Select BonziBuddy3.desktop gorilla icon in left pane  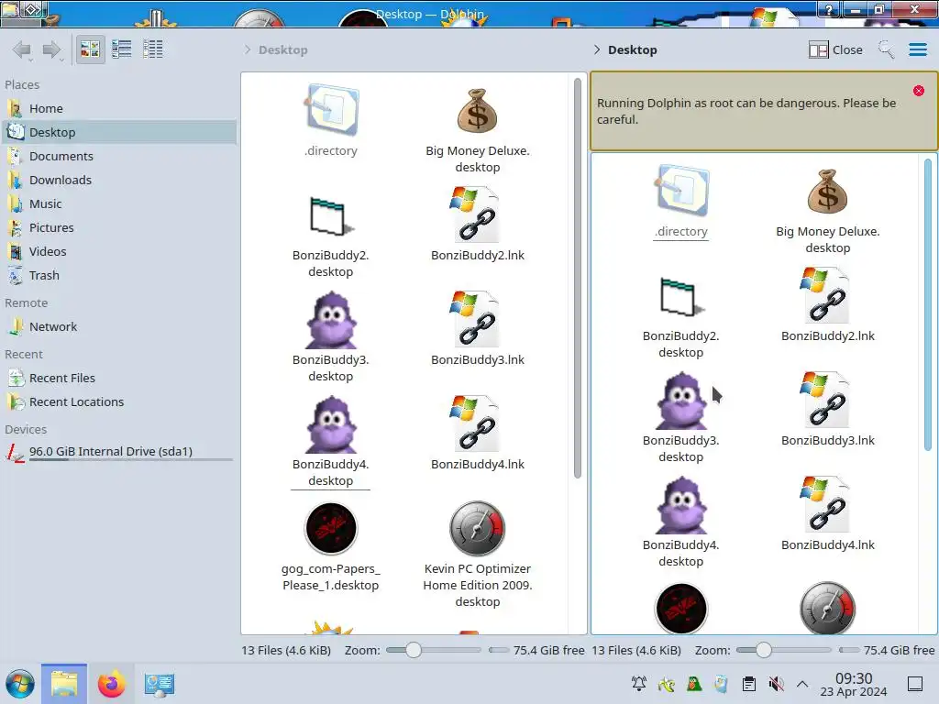(331, 320)
